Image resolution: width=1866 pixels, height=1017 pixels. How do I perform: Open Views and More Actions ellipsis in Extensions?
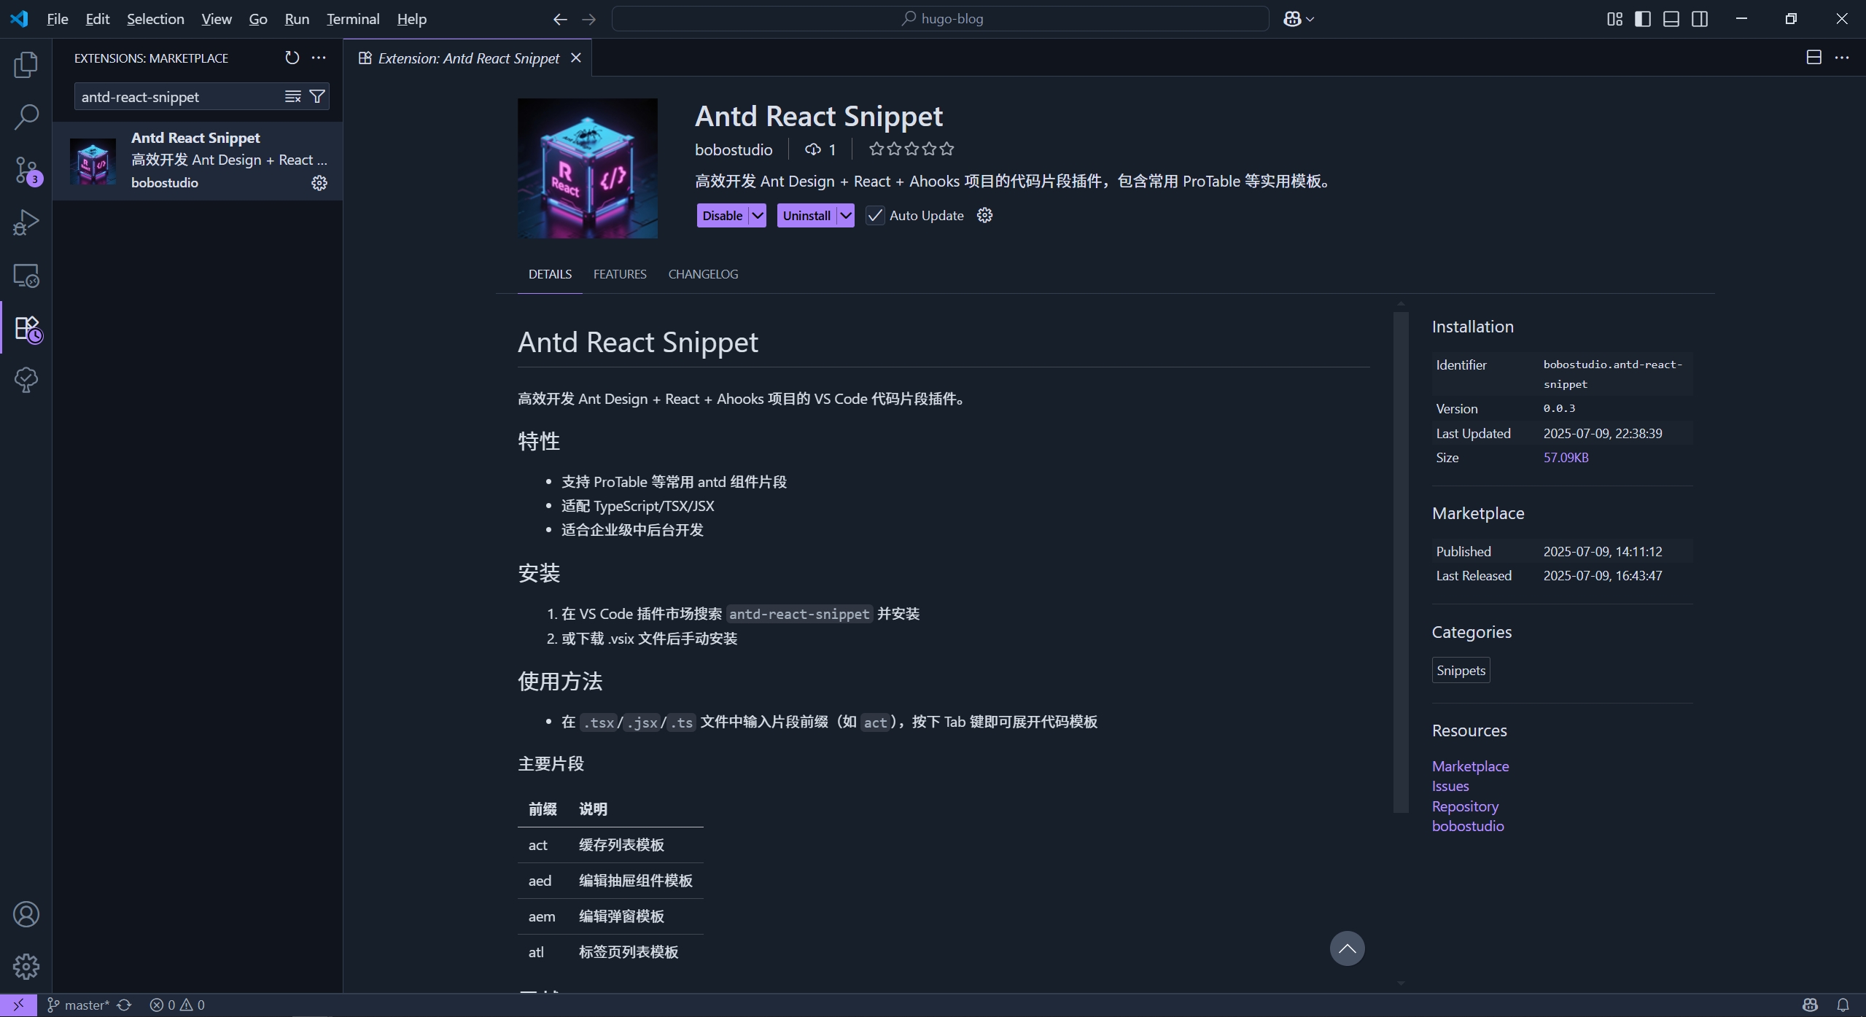(319, 58)
